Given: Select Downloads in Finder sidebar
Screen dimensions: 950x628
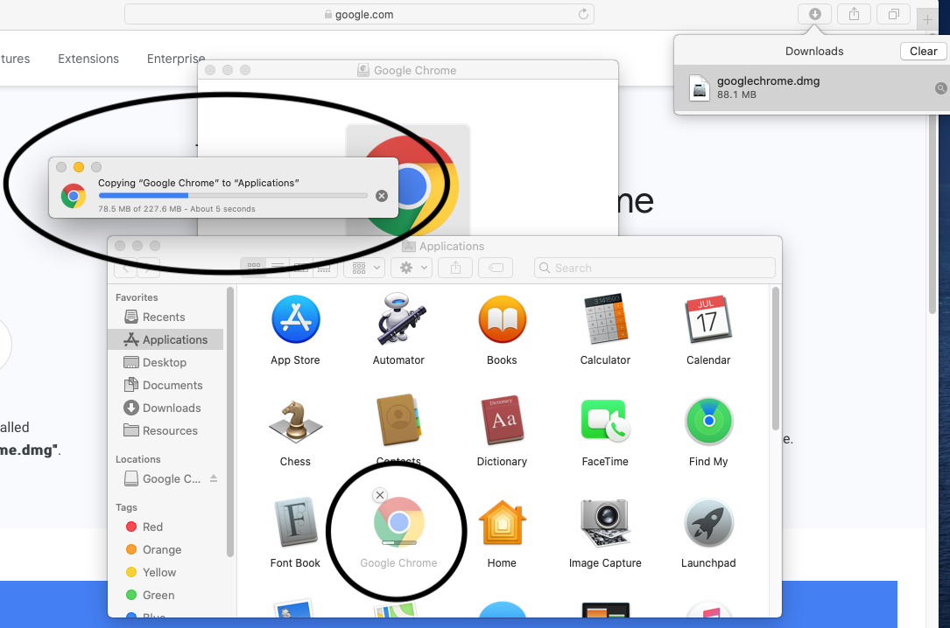Looking at the screenshot, I should 165,408.
